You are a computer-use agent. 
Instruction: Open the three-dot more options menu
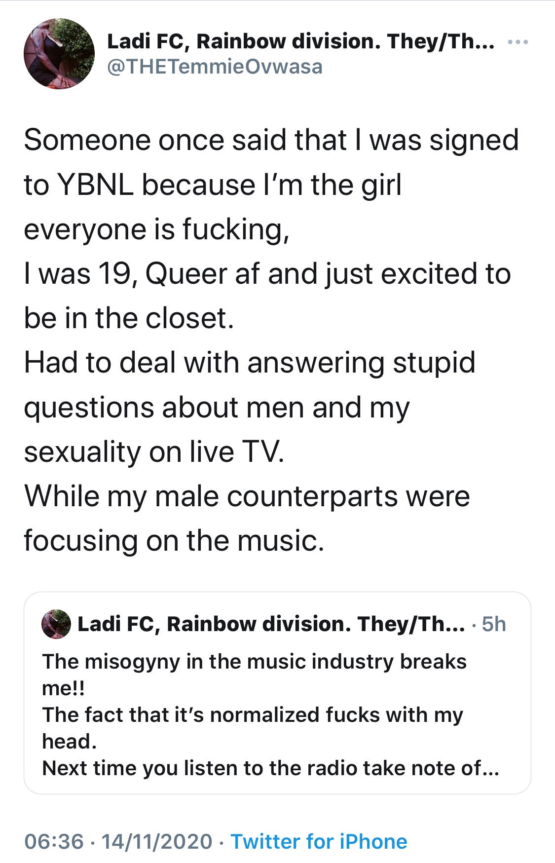click(x=518, y=42)
